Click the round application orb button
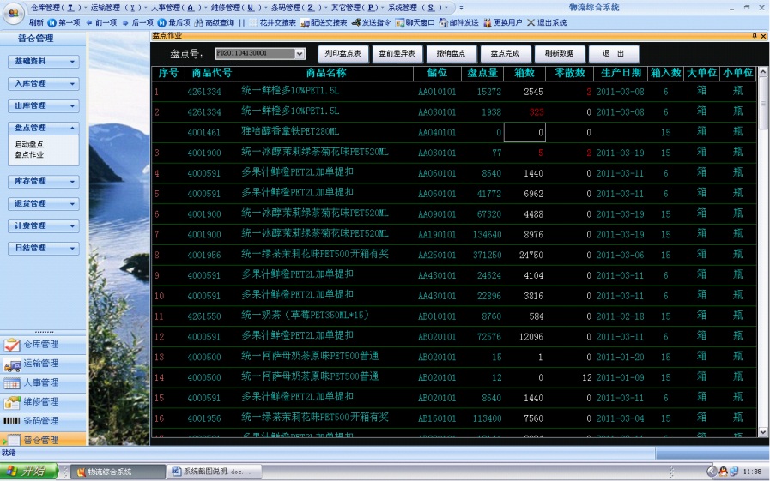 coord(14,13)
